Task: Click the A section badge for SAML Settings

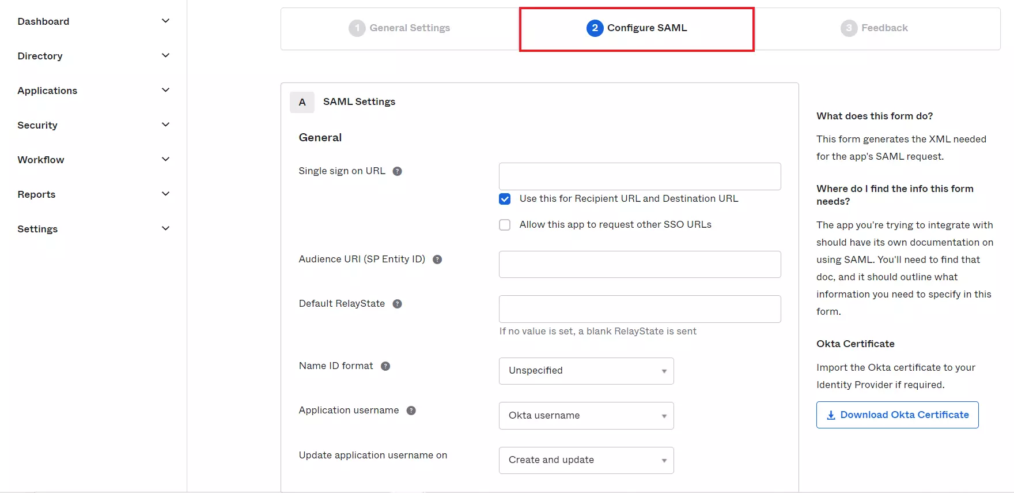Action: [302, 102]
